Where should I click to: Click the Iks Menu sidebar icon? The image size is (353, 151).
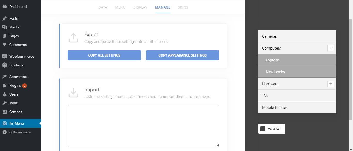coord(5,123)
